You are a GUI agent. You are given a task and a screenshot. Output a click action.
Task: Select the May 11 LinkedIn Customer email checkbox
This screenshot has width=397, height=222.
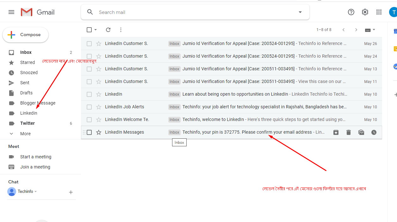89,82
